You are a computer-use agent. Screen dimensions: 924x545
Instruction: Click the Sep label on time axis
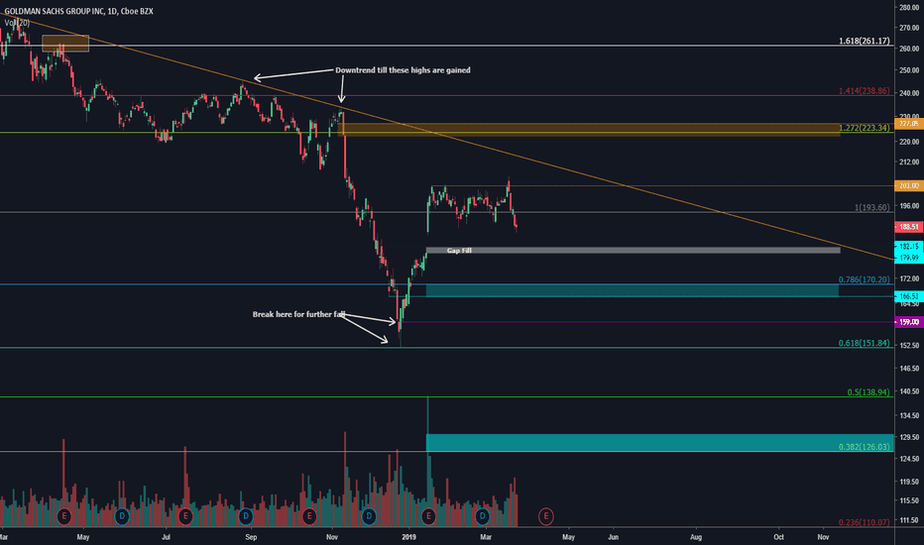(x=251, y=537)
